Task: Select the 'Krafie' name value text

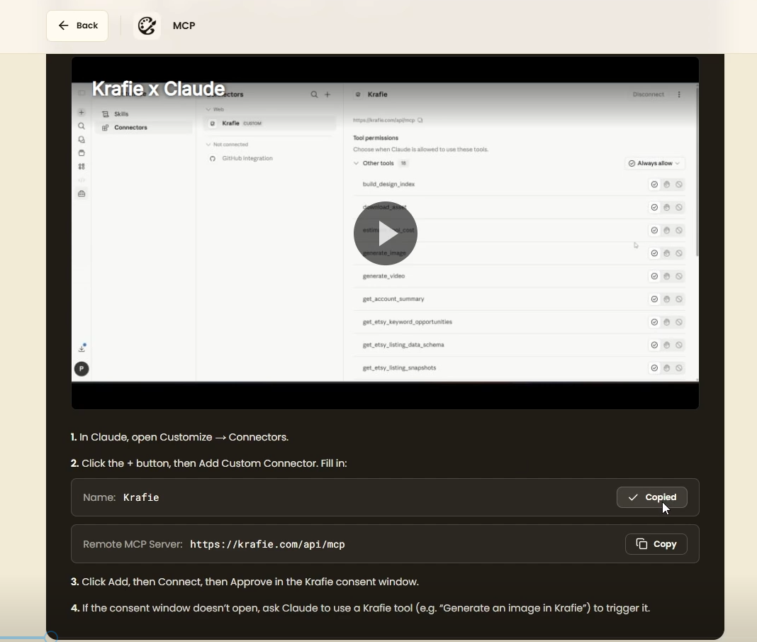Action: (x=141, y=497)
